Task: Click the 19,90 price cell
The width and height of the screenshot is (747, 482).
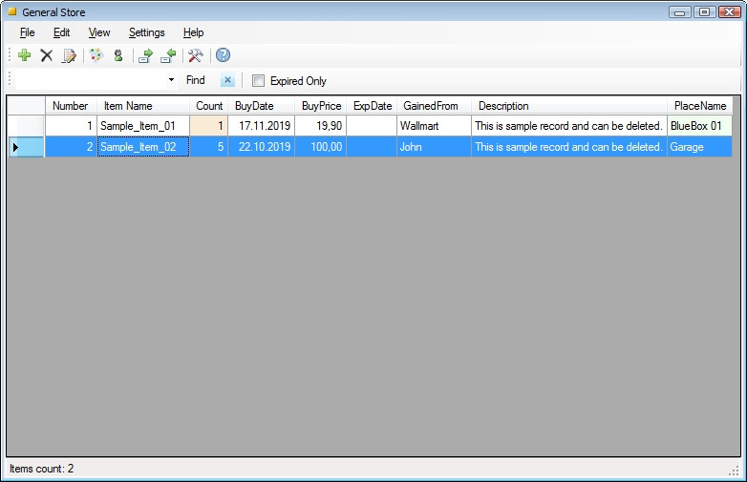Action: (320, 126)
